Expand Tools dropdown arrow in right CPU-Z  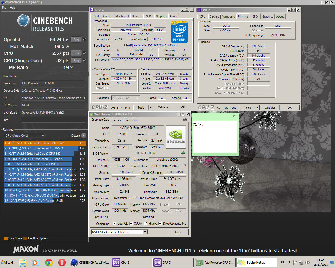257,108
